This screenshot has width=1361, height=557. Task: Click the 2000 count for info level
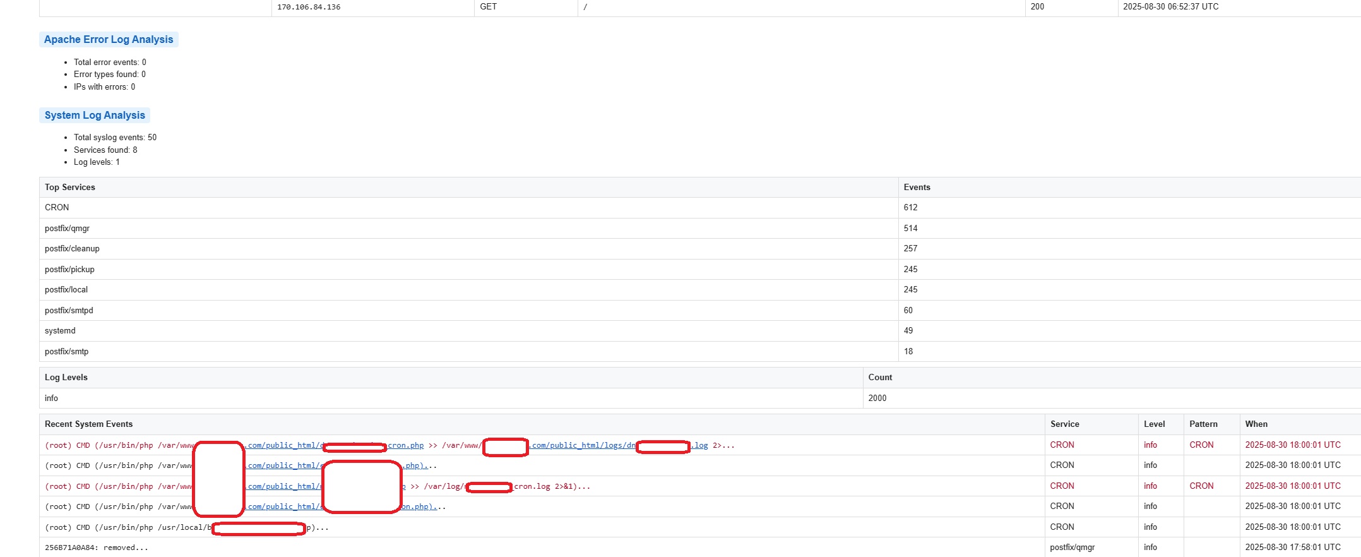(x=877, y=398)
